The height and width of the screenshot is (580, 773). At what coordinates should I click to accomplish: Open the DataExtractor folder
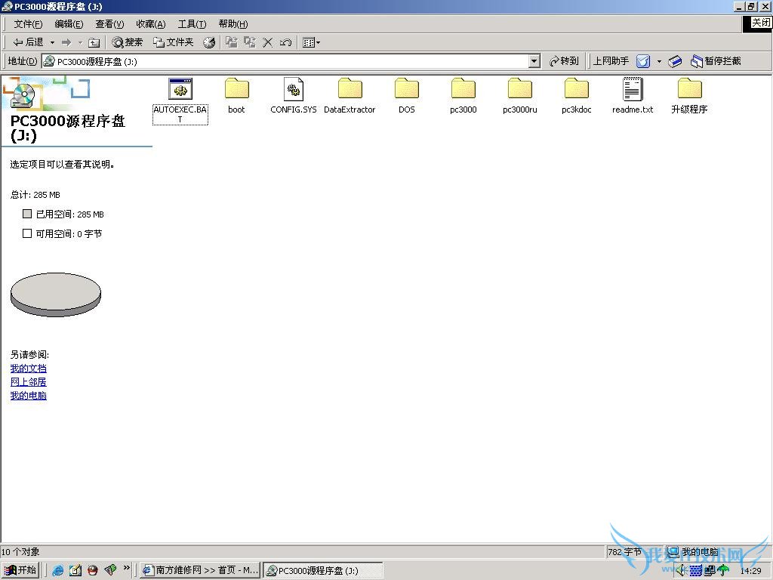click(x=350, y=90)
